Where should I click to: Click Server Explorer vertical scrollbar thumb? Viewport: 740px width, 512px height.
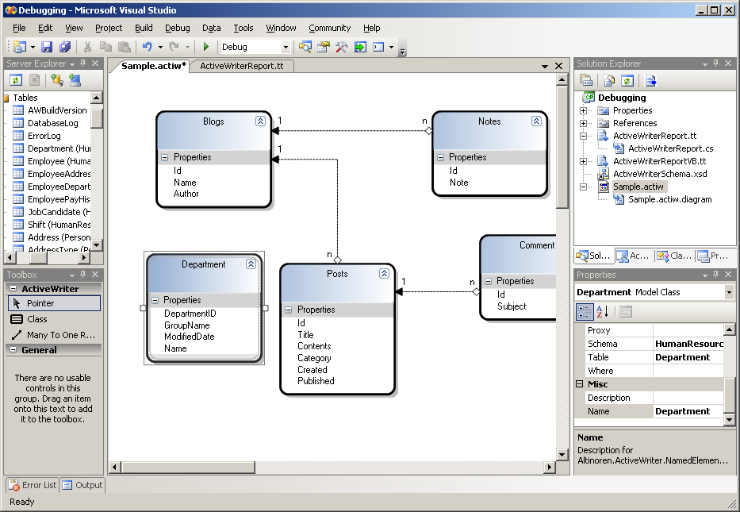point(97,118)
